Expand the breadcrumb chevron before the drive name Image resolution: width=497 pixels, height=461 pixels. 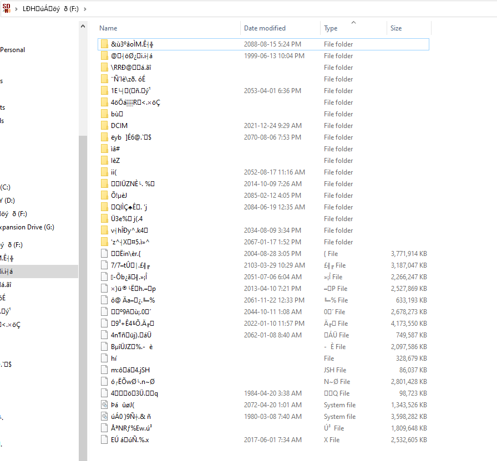click(x=16, y=9)
